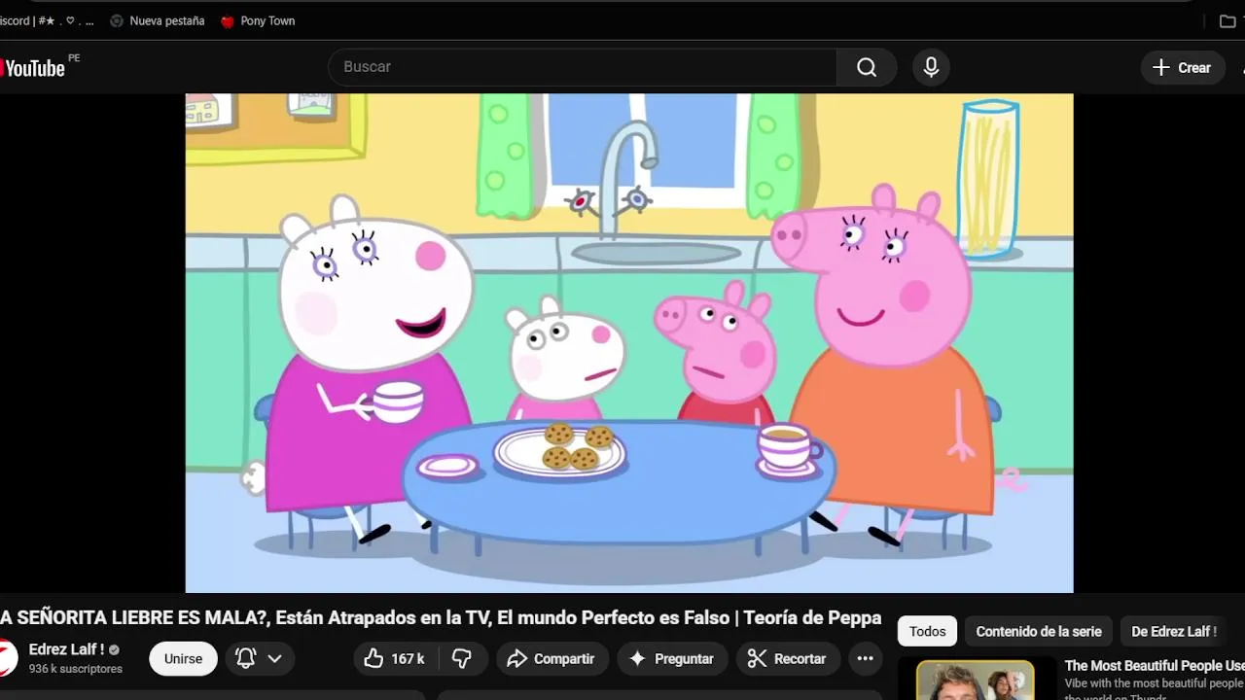Image resolution: width=1245 pixels, height=700 pixels.
Task: Open the Discord bookmark
Action: pos(47,20)
